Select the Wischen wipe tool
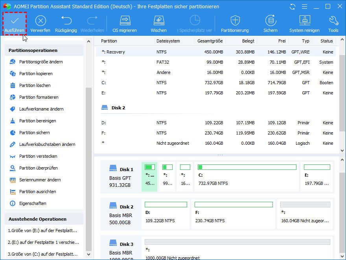This screenshot has height=260, width=346. point(158,20)
